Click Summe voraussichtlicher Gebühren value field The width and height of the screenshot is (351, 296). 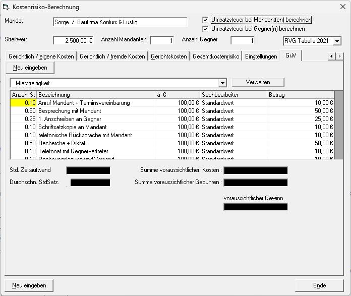point(256,183)
